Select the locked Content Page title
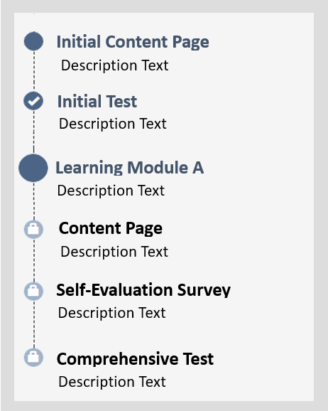Screen dimensions: 328x411 point(111,228)
